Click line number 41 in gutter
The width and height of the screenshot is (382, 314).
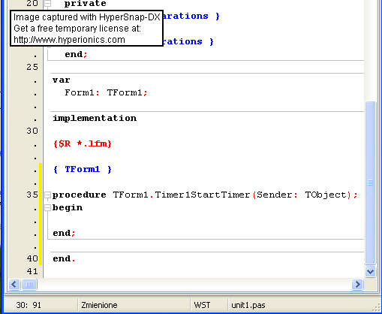tap(32, 271)
